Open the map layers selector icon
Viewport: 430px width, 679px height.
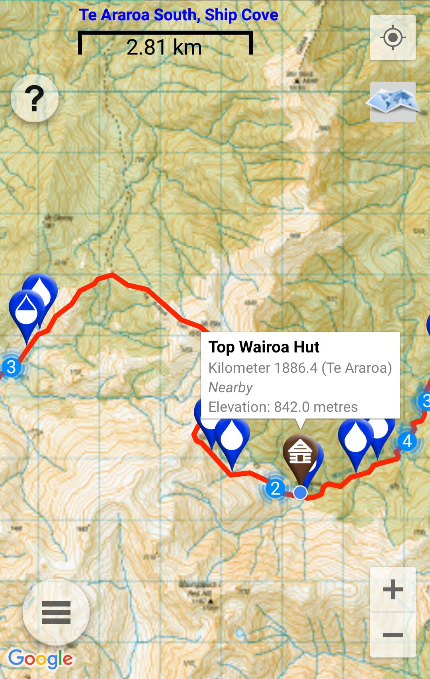pyautogui.click(x=393, y=102)
